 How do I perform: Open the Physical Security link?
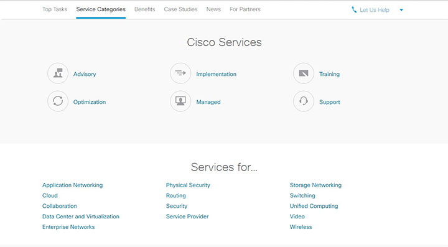188,185
